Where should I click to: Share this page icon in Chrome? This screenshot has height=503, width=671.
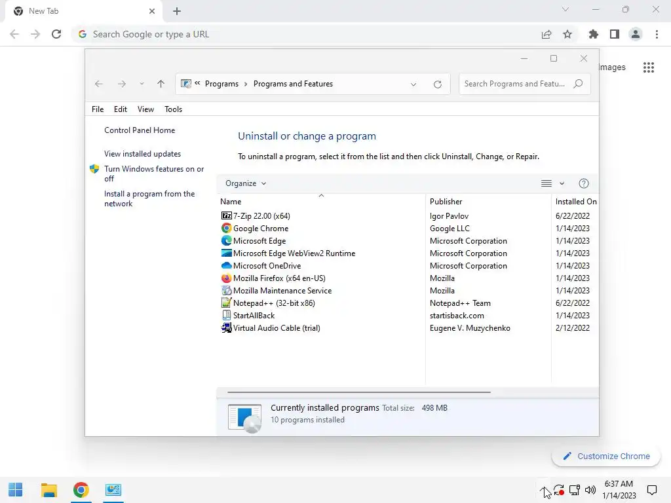click(546, 34)
